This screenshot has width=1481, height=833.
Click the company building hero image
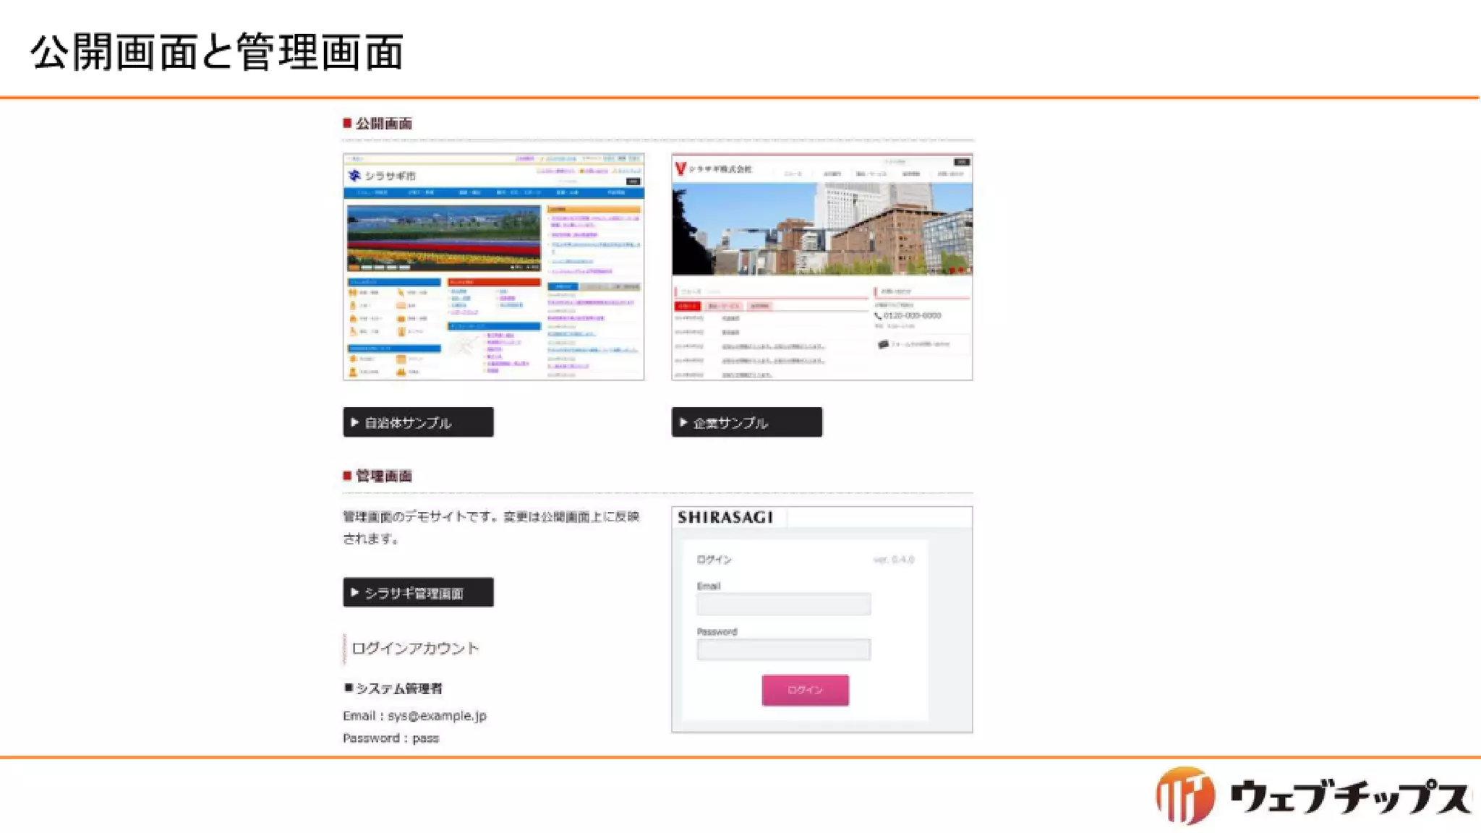point(821,228)
